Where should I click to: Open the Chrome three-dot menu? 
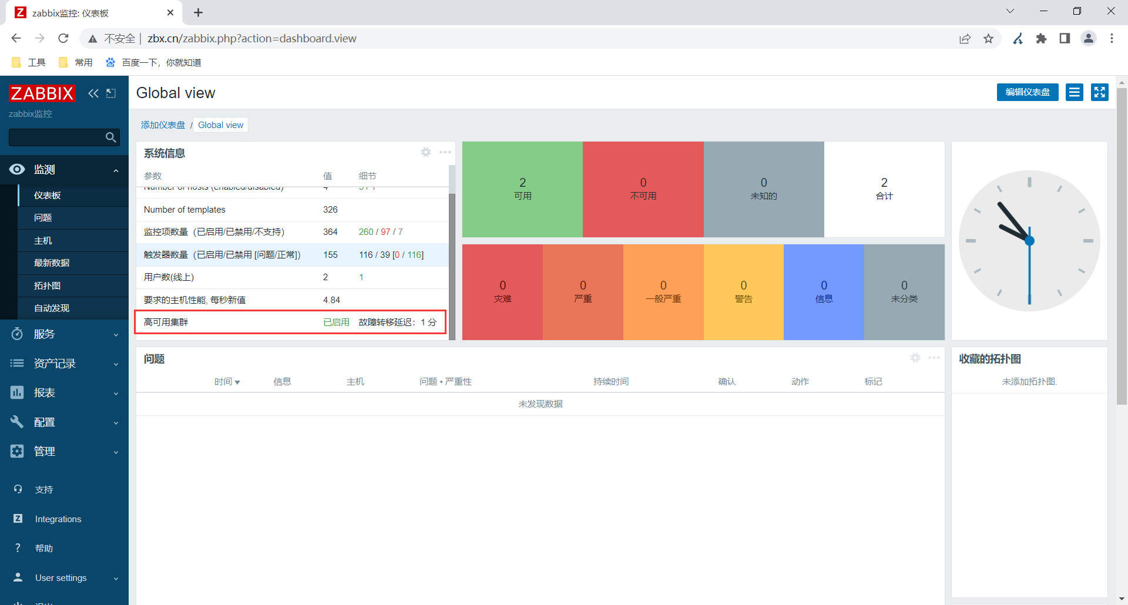[x=1112, y=38]
